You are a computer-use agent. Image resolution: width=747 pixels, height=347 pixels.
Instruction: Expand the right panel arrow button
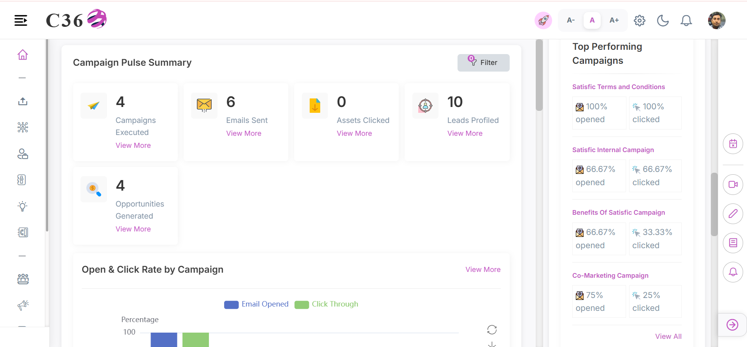click(x=732, y=325)
